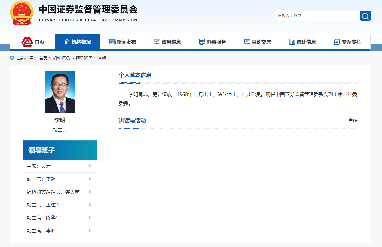
Task: Click the 领导班子 sidebar header
Action: 60,150
